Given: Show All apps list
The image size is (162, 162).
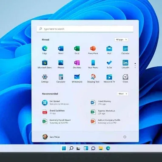Looking at the screenshot, I should pos(121,40).
